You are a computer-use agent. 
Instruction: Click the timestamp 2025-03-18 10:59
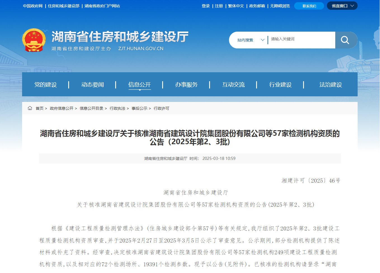pos(219,158)
